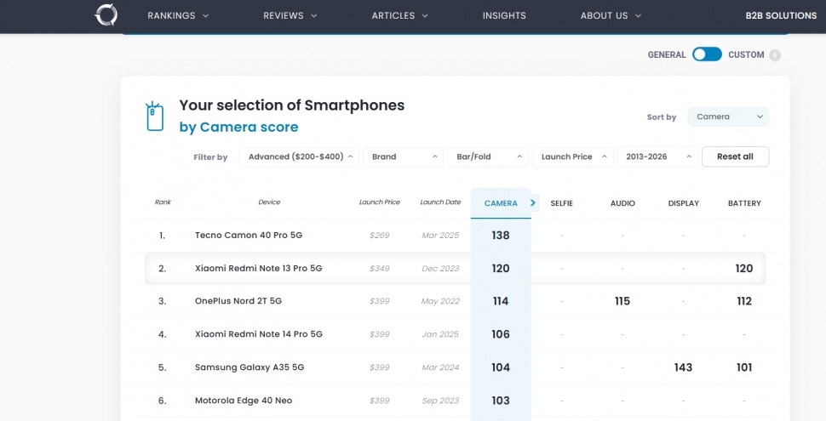Click the DXOMARK logo icon
Screen dimensions: 826x421
point(106,15)
